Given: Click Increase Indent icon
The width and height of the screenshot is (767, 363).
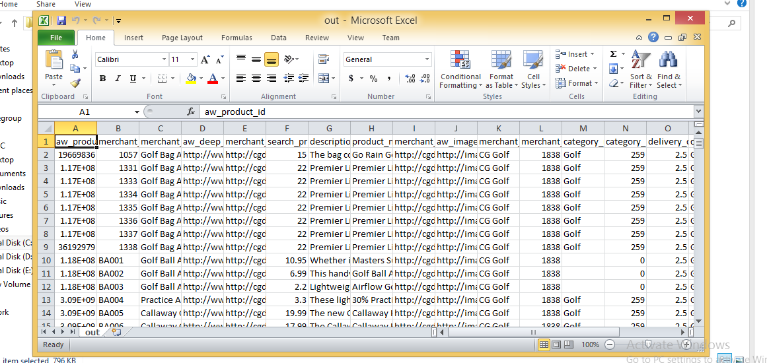Looking at the screenshot, I should (x=304, y=78).
